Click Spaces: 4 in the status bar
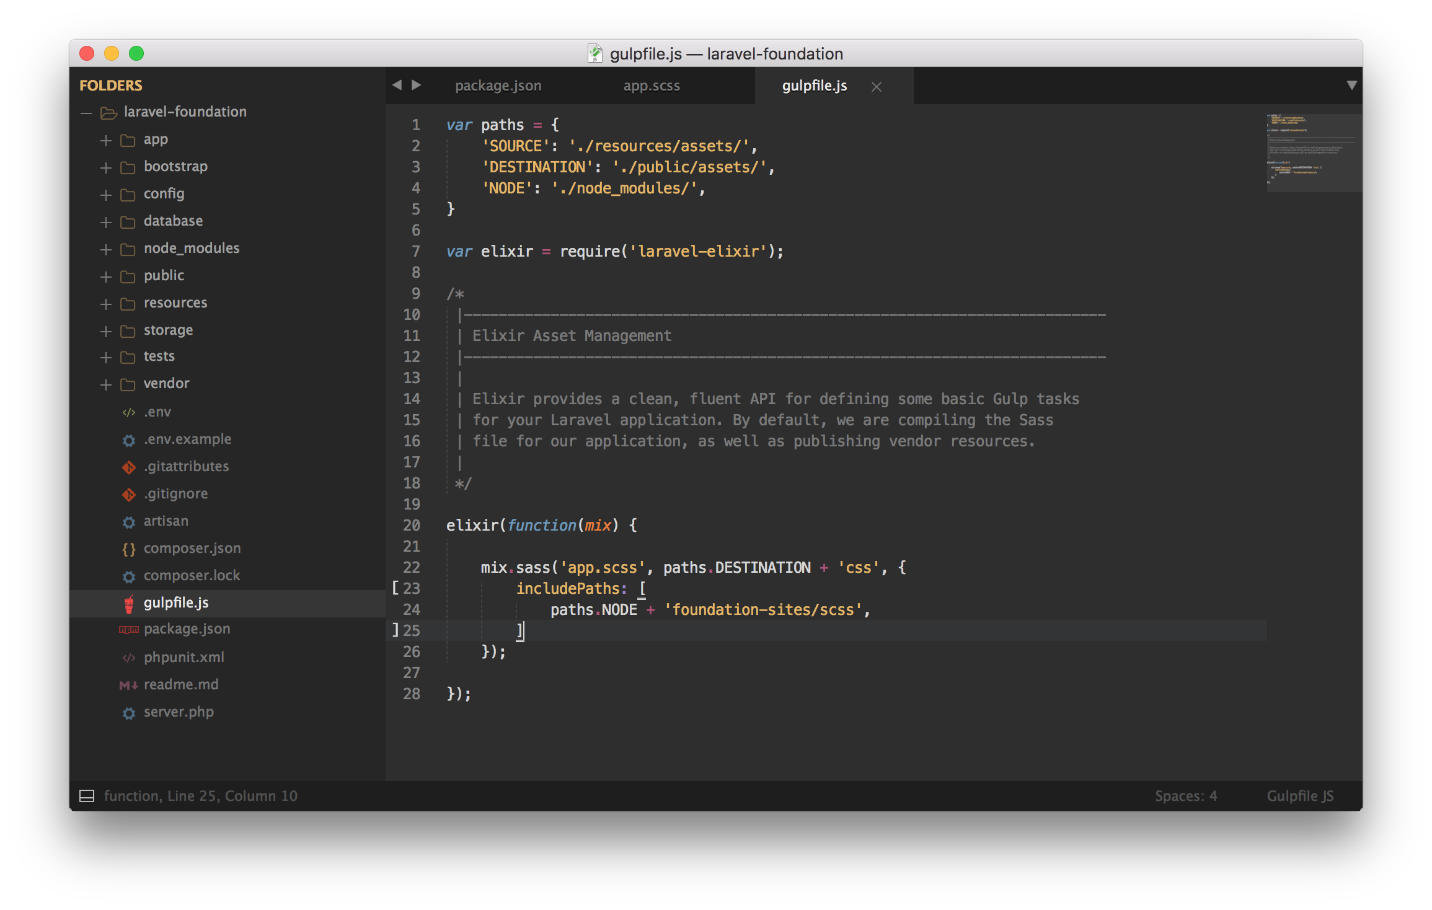The width and height of the screenshot is (1432, 910). pos(1186,795)
